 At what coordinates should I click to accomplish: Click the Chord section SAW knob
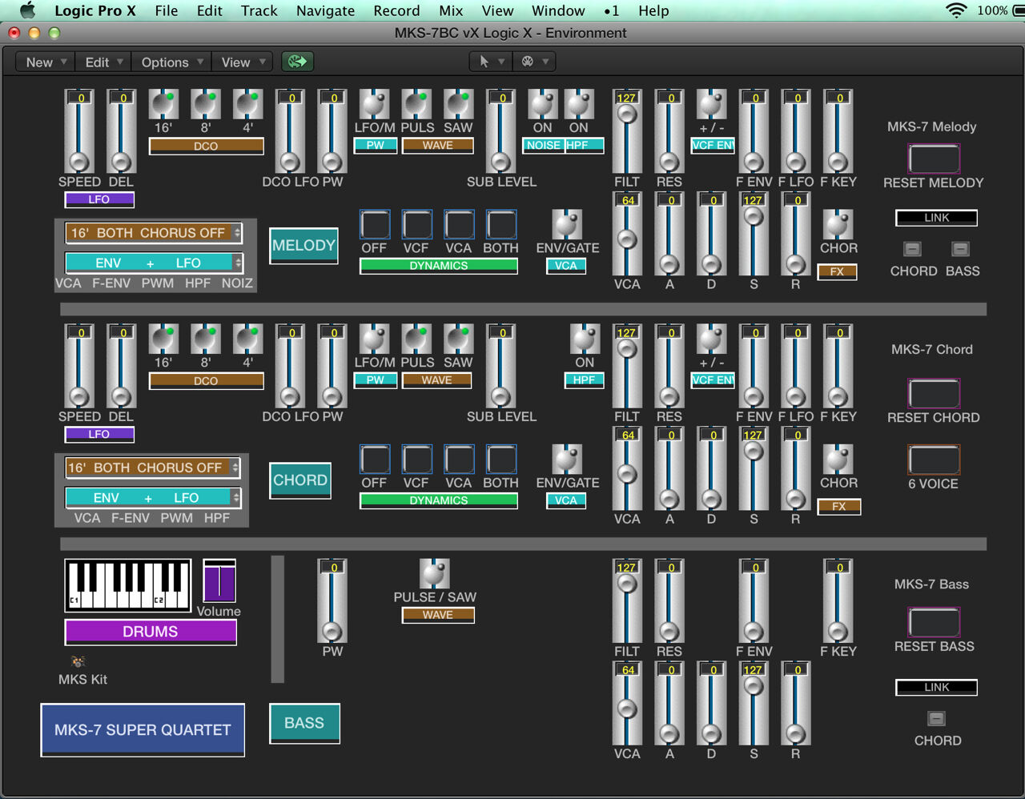[x=458, y=339]
